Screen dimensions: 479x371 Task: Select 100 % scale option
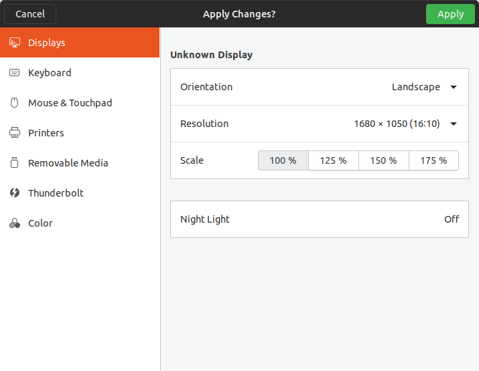pyautogui.click(x=283, y=160)
